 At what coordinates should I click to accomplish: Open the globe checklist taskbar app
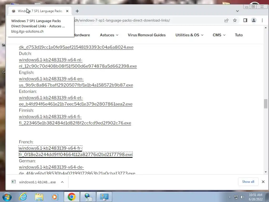88,197
